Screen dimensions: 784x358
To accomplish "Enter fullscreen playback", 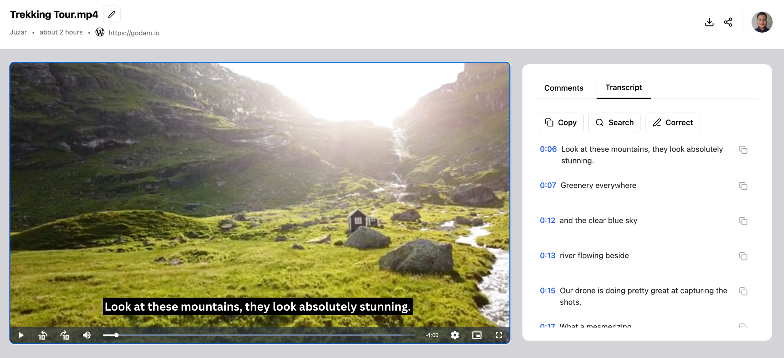I will click(499, 335).
